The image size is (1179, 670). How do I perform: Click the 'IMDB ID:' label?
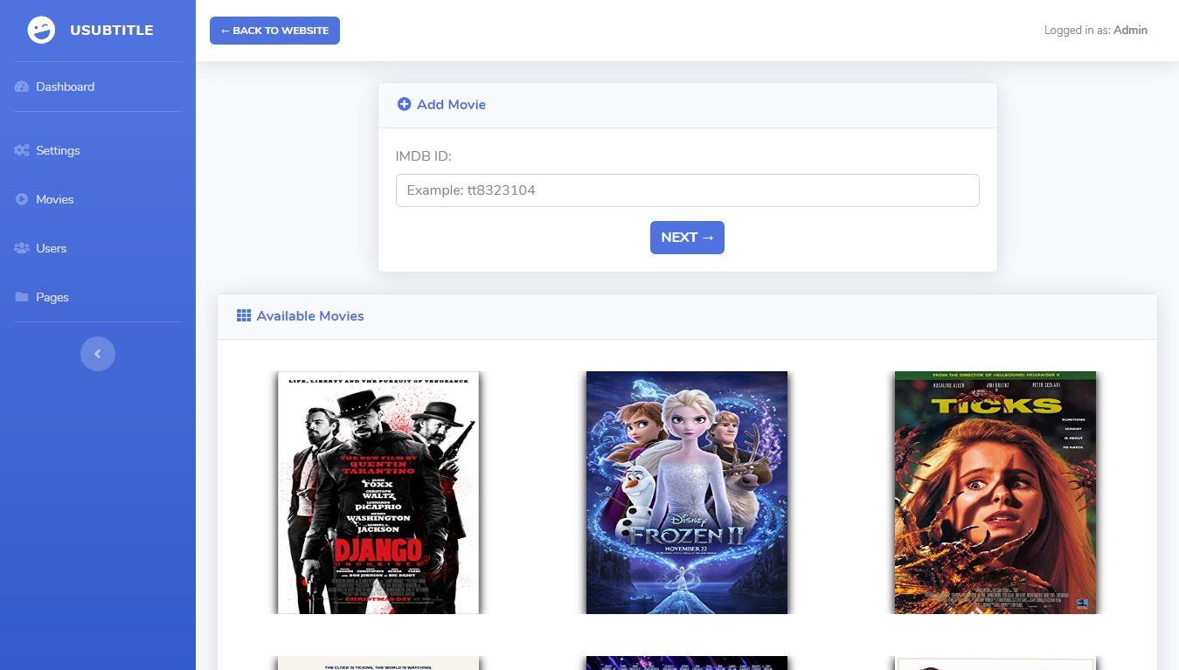(x=424, y=156)
